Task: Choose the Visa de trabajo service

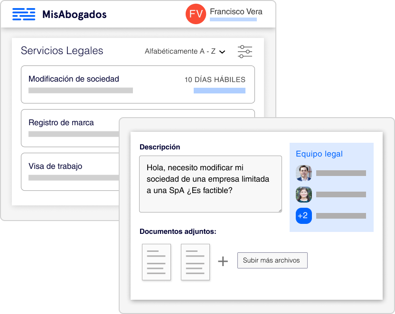Action: coord(56,166)
